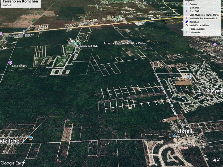Select the school marker near La Rejoyada

pos(190,77)
